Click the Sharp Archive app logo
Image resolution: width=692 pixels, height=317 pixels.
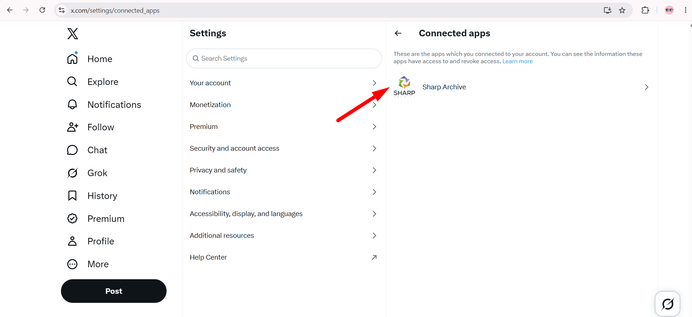(404, 87)
